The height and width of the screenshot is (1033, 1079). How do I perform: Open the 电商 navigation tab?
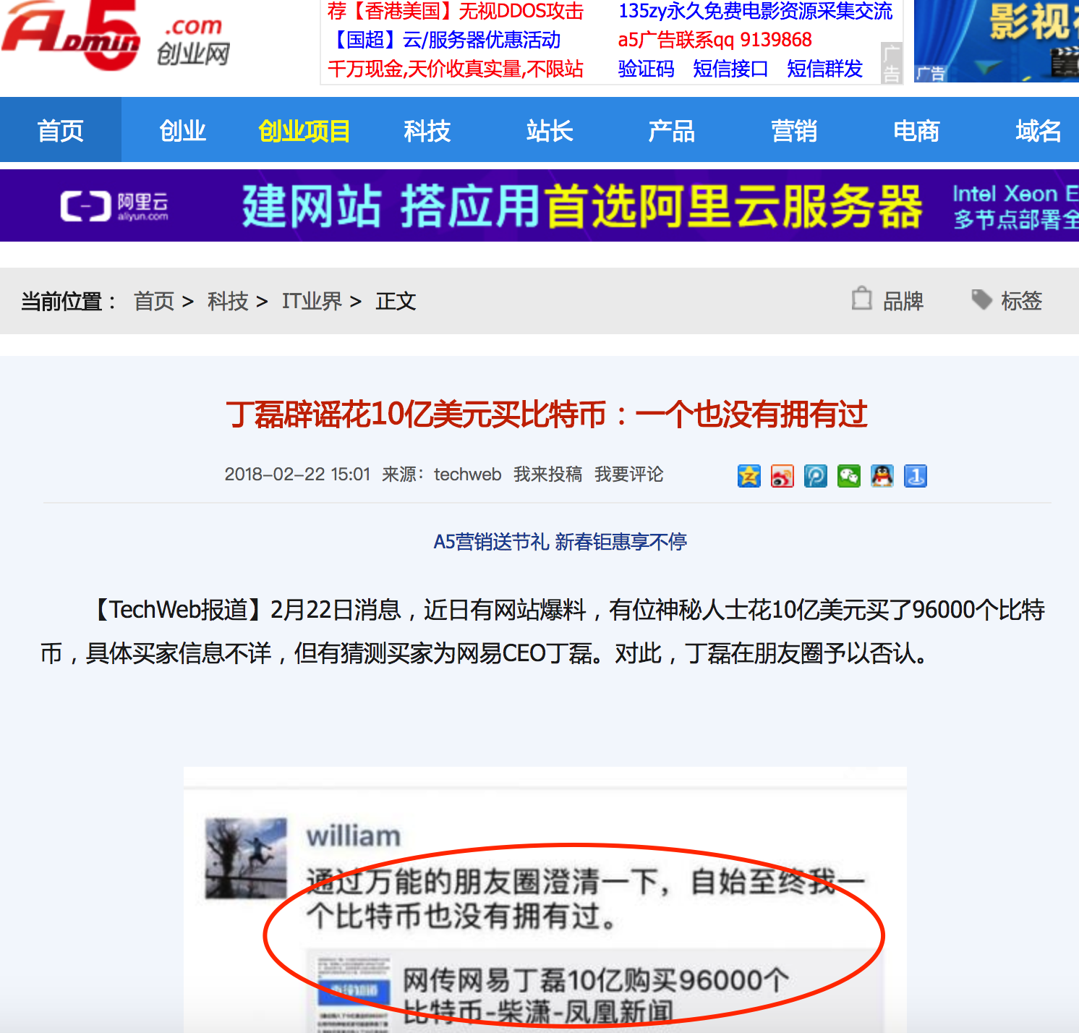(x=916, y=131)
